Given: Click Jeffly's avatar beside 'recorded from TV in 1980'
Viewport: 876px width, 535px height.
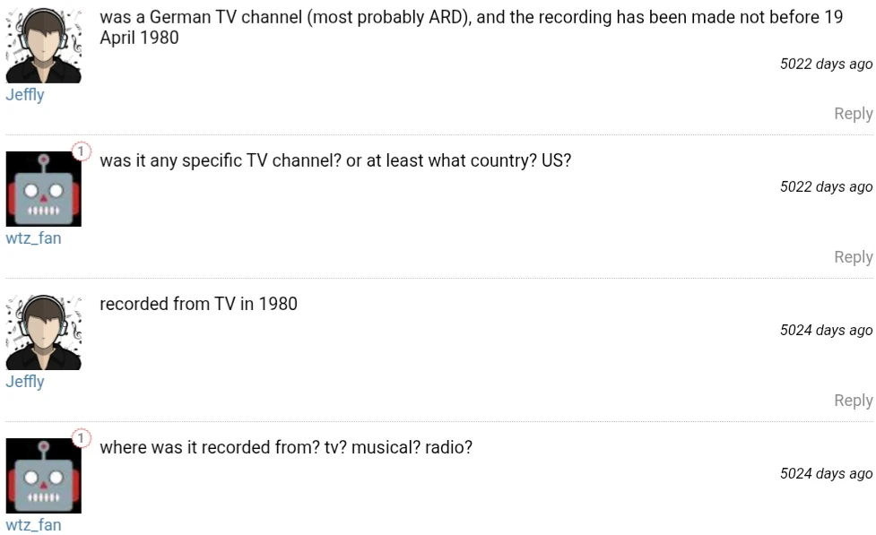Looking at the screenshot, I should coord(43,332).
